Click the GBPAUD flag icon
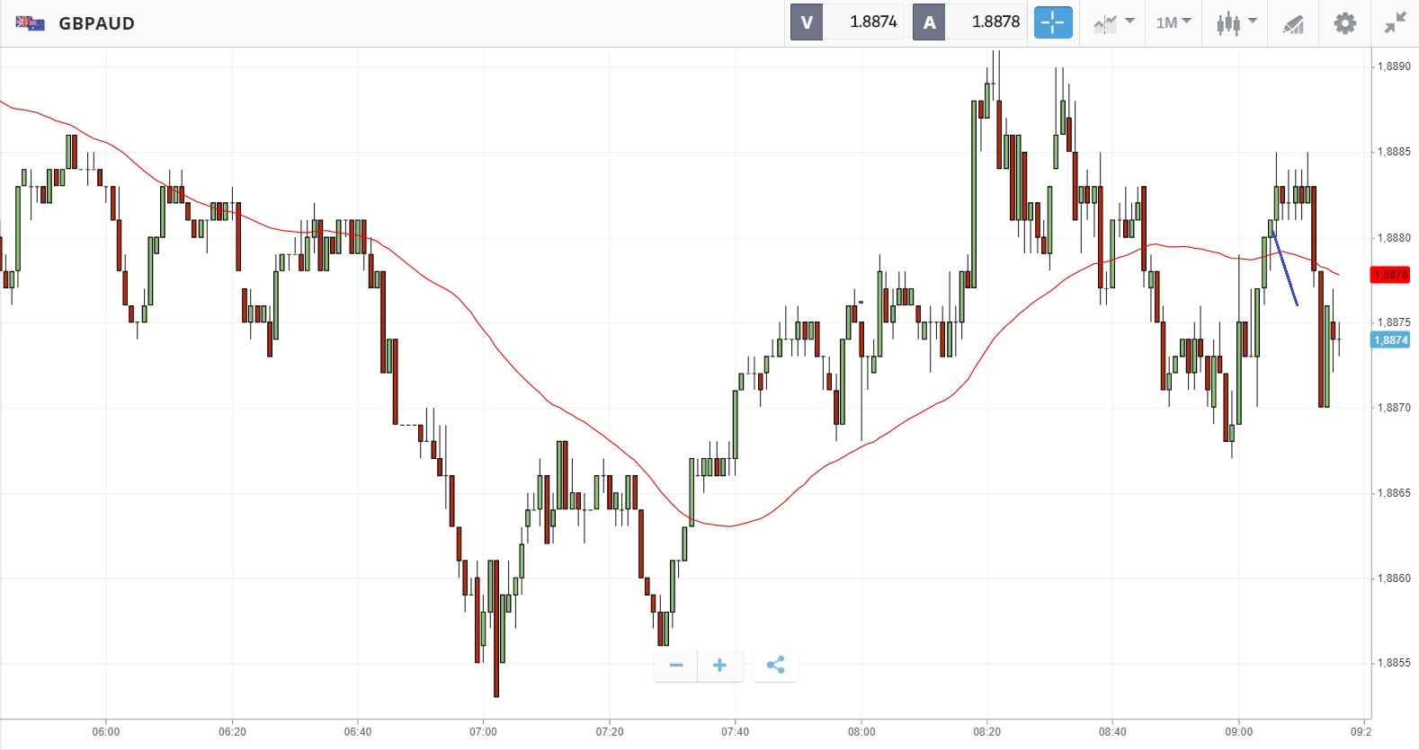Image resolution: width=1419 pixels, height=750 pixels. (x=30, y=23)
